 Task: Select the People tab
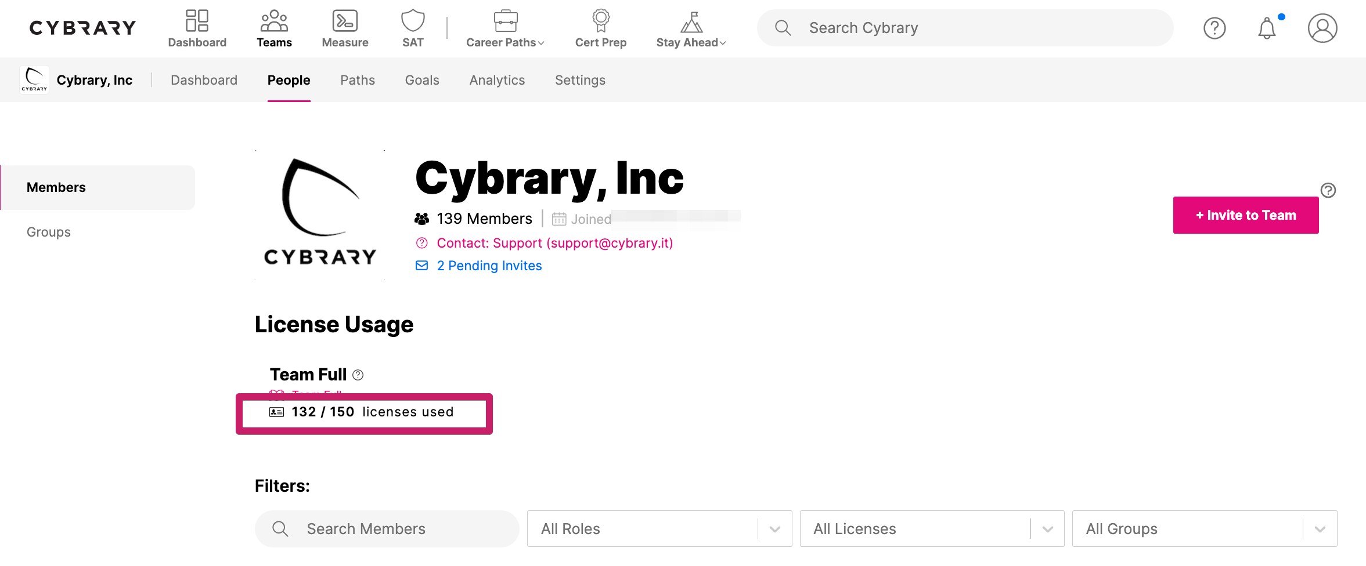[289, 80]
